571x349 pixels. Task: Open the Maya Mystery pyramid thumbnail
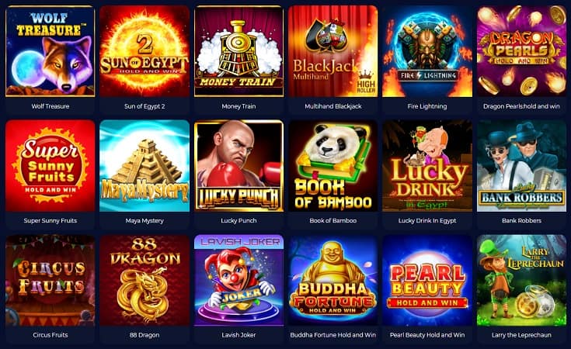tap(144, 166)
